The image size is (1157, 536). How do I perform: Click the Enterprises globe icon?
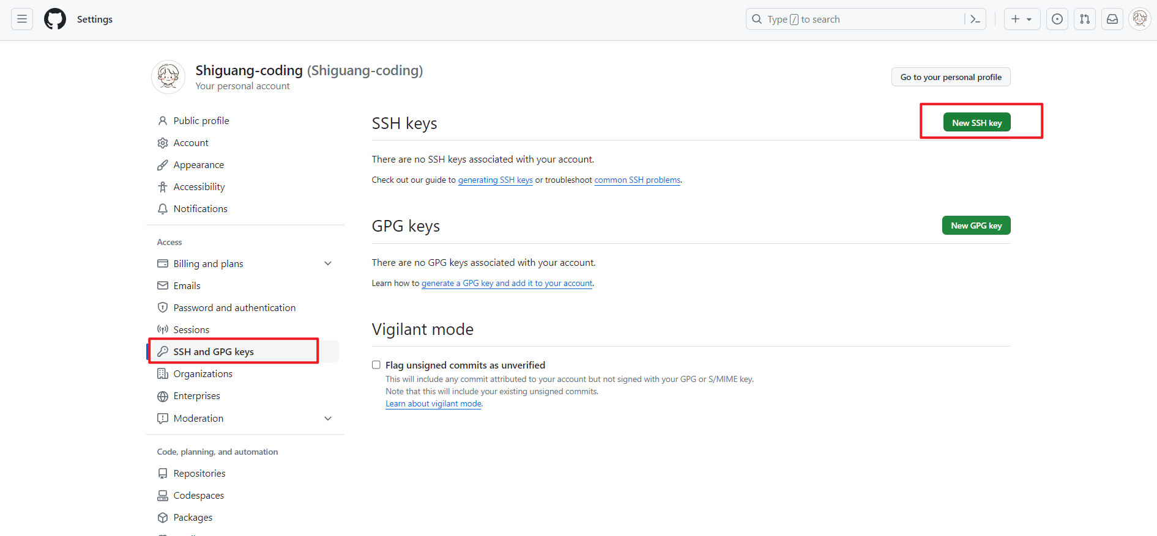point(163,396)
